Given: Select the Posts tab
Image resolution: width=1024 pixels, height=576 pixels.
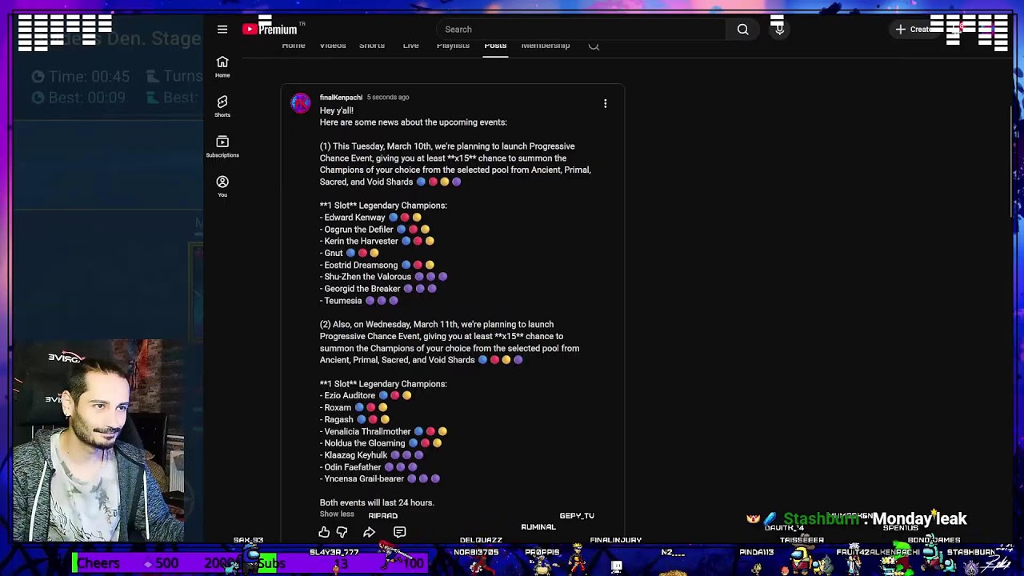Looking at the screenshot, I should point(495,46).
